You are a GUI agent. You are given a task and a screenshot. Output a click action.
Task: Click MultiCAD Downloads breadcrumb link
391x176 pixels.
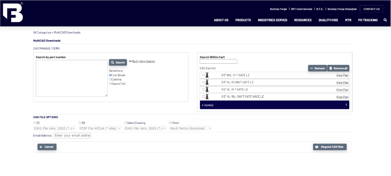pyautogui.click(x=67, y=32)
